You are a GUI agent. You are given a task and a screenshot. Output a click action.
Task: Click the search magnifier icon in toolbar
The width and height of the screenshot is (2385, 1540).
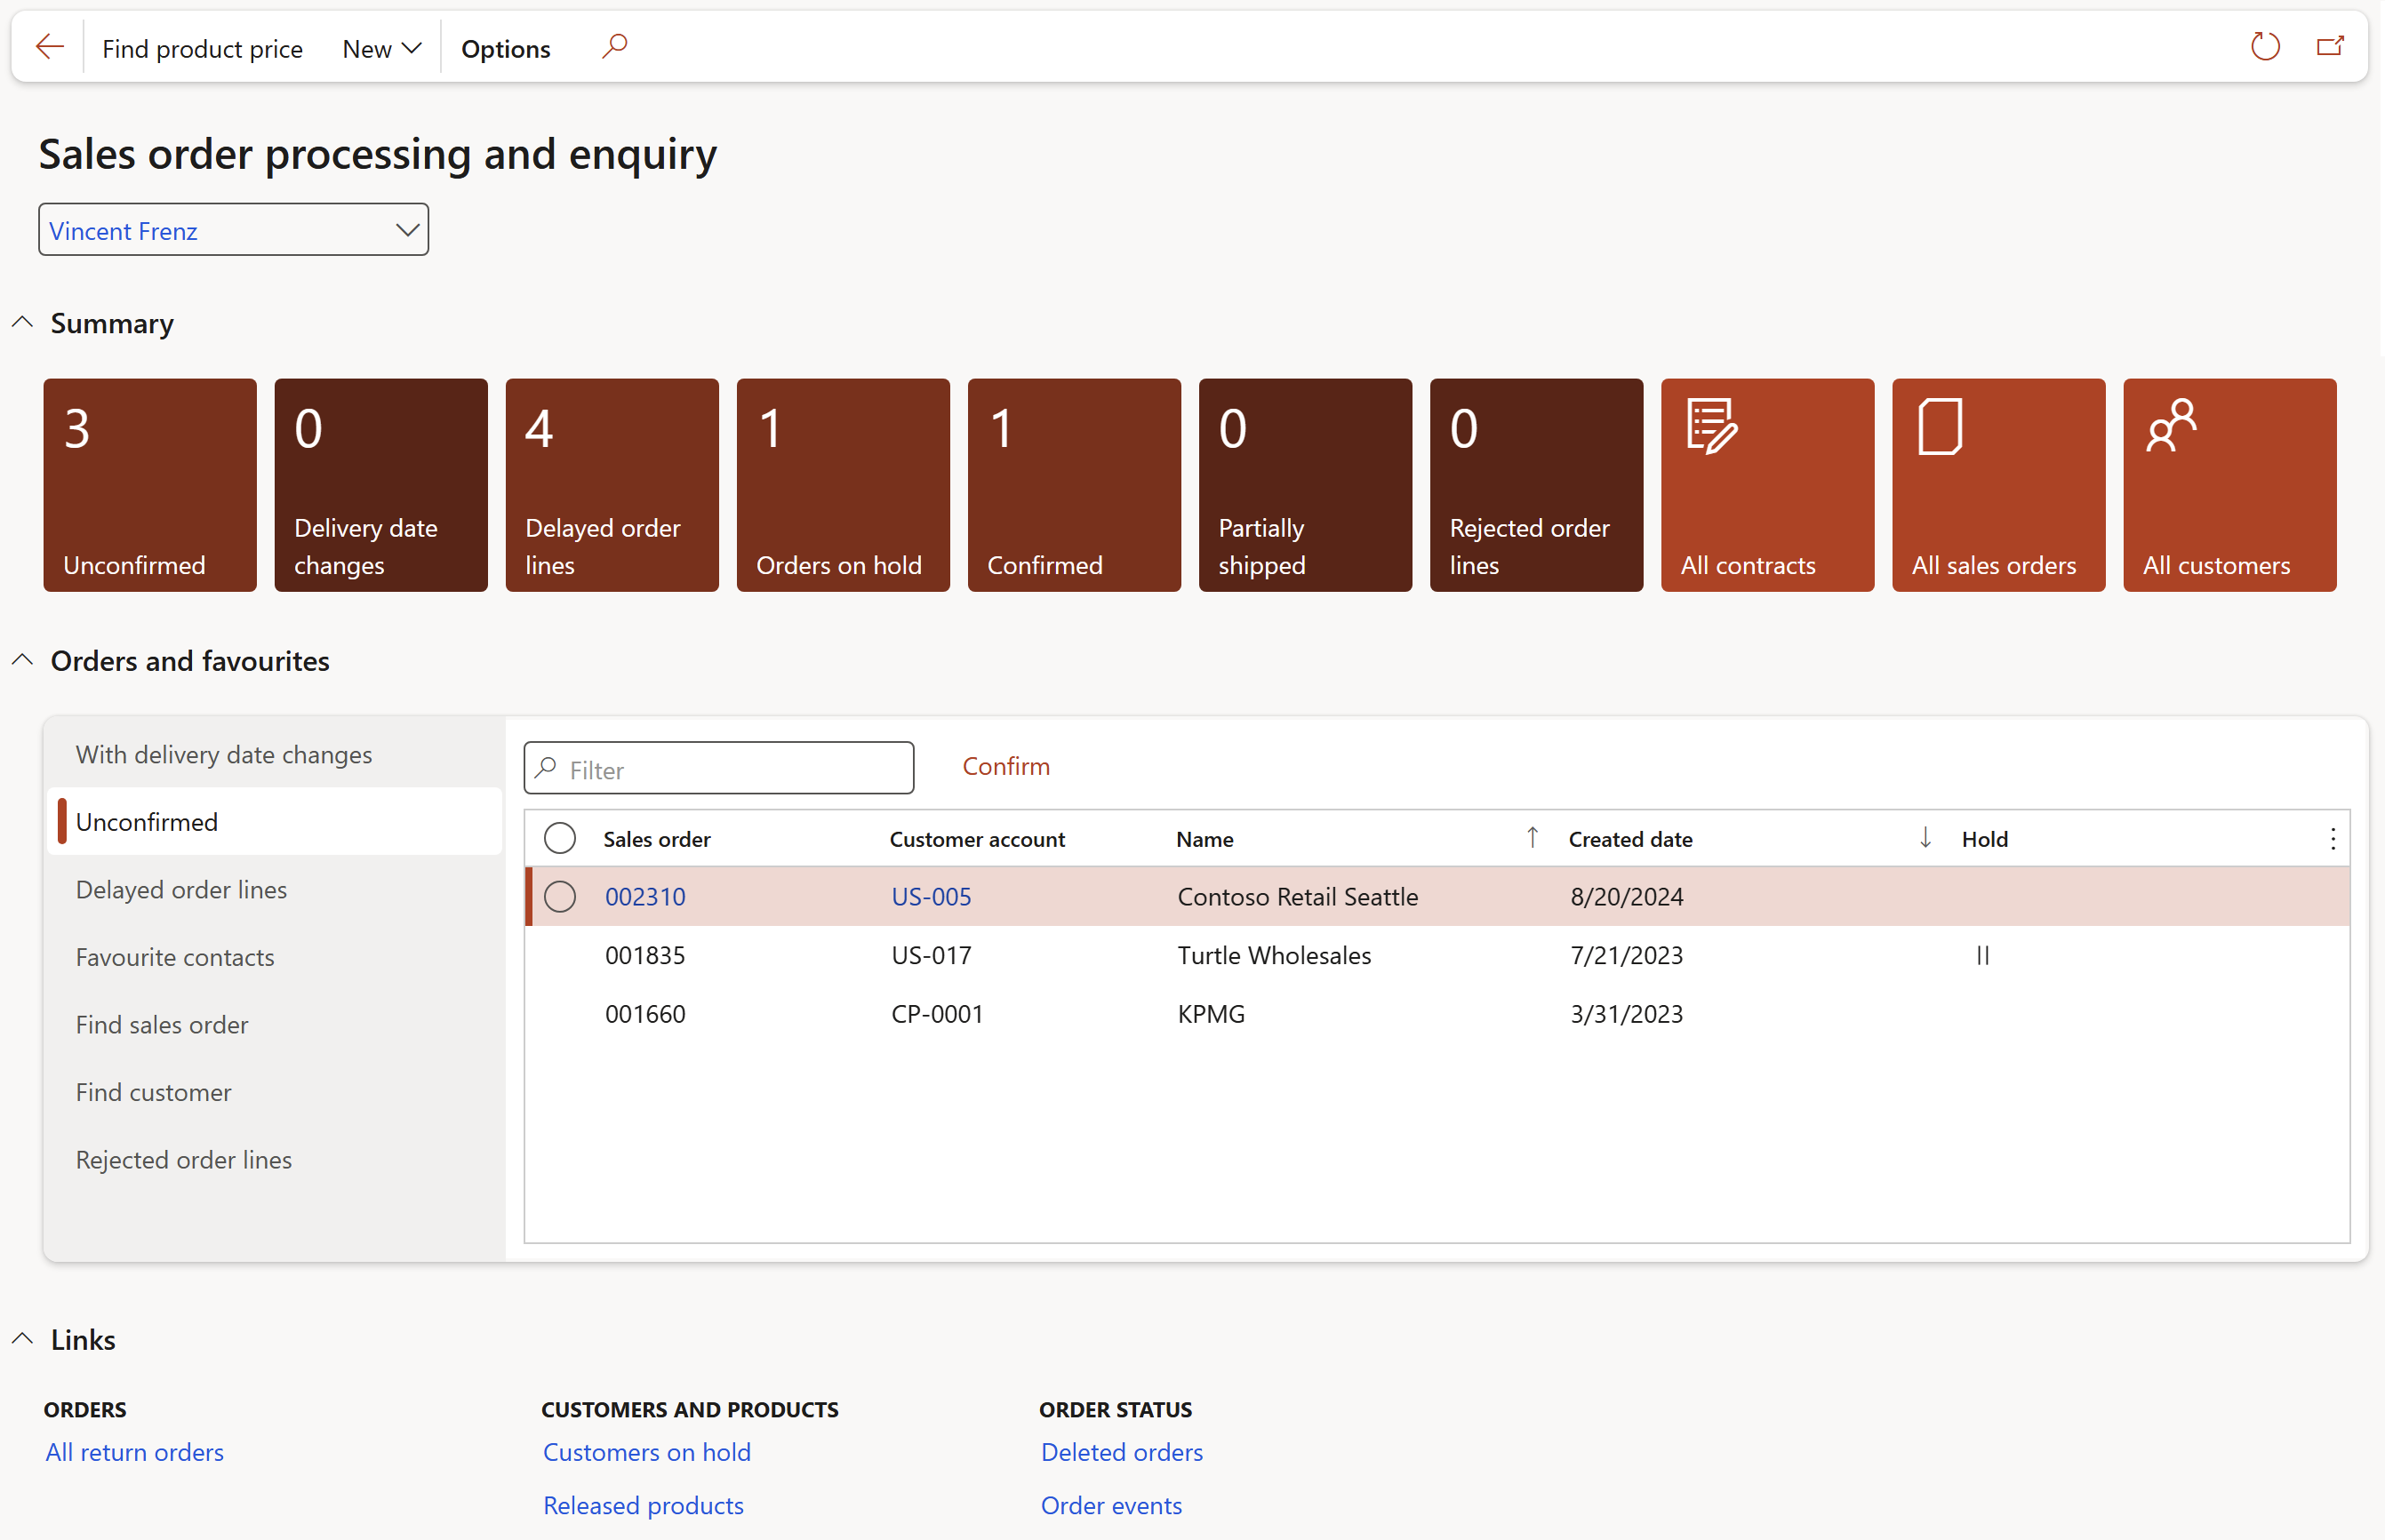pos(614,46)
